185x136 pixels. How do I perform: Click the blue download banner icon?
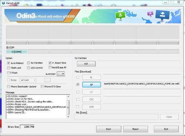pyautogui.click(x=163, y=15)
